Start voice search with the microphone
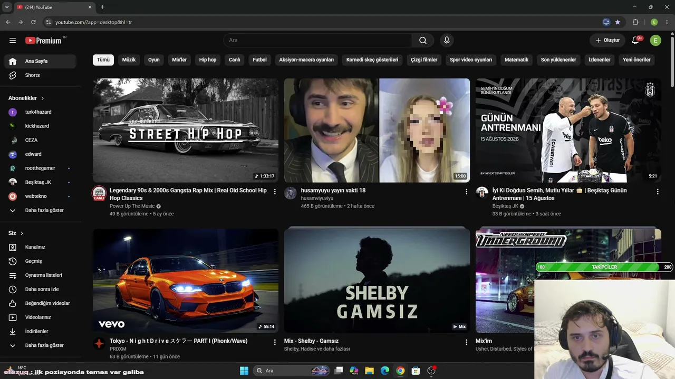The height and width of the screenshot is (379, 675). [447, 41]
